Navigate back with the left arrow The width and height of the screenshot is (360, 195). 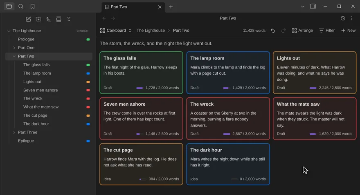pos(104,18)
